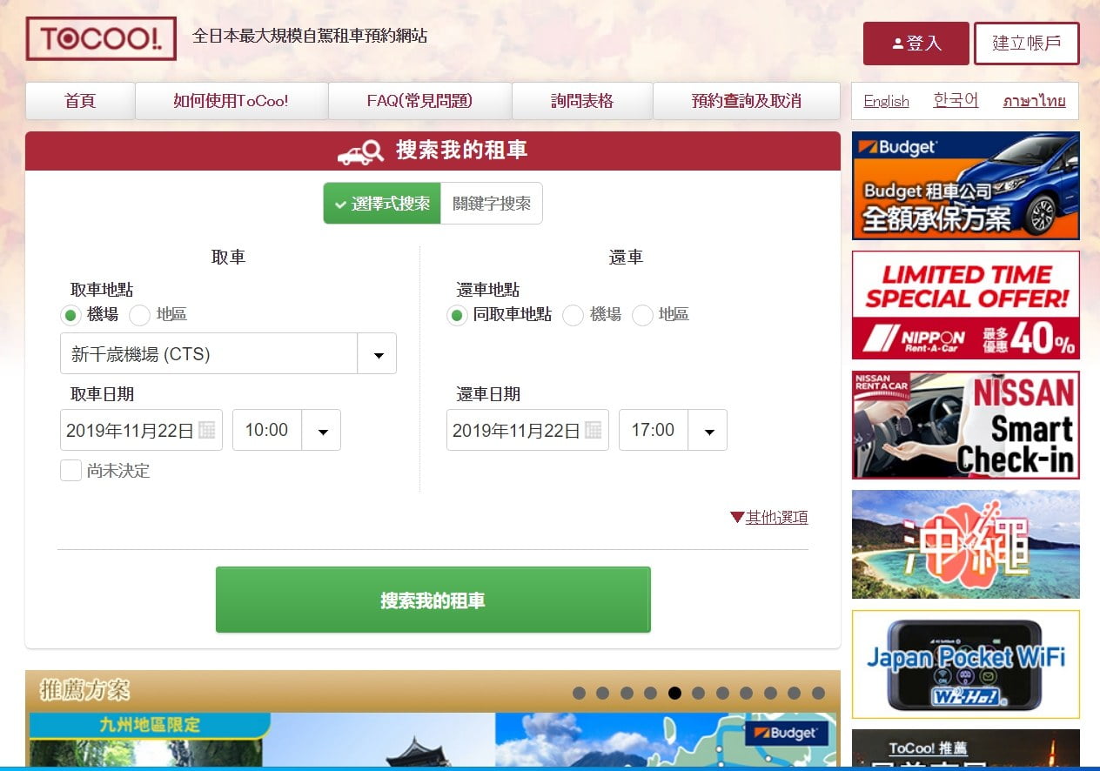
Task: Select the 地區 pickup location radio button
Action: click(x=138, y=315)
